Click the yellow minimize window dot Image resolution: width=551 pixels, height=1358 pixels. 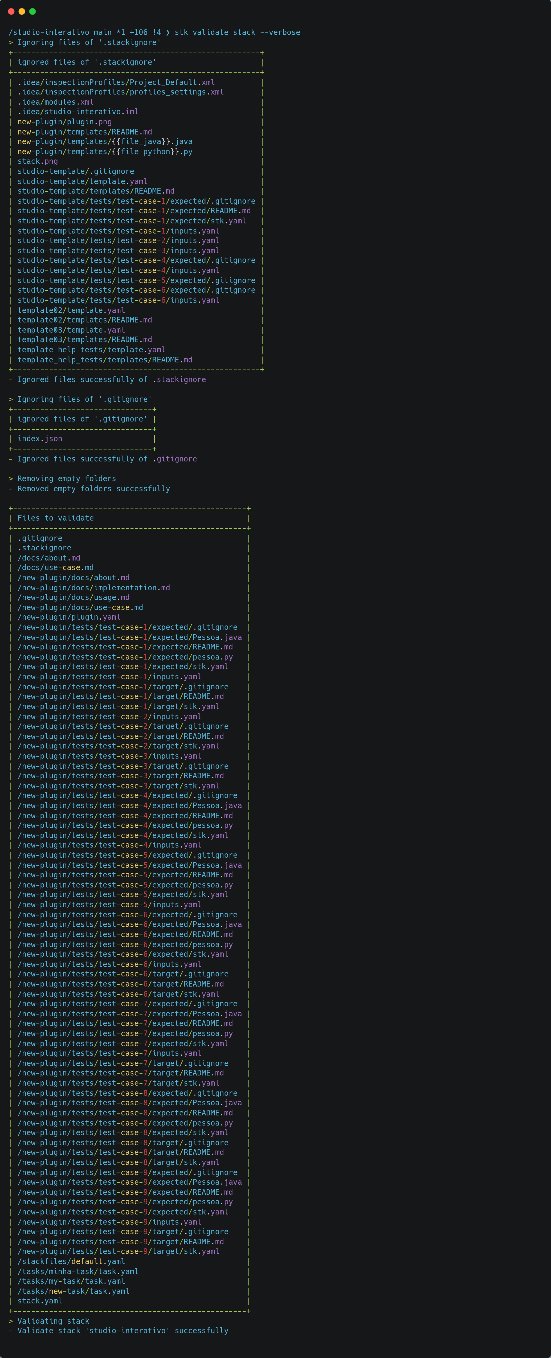click(22, 11)
